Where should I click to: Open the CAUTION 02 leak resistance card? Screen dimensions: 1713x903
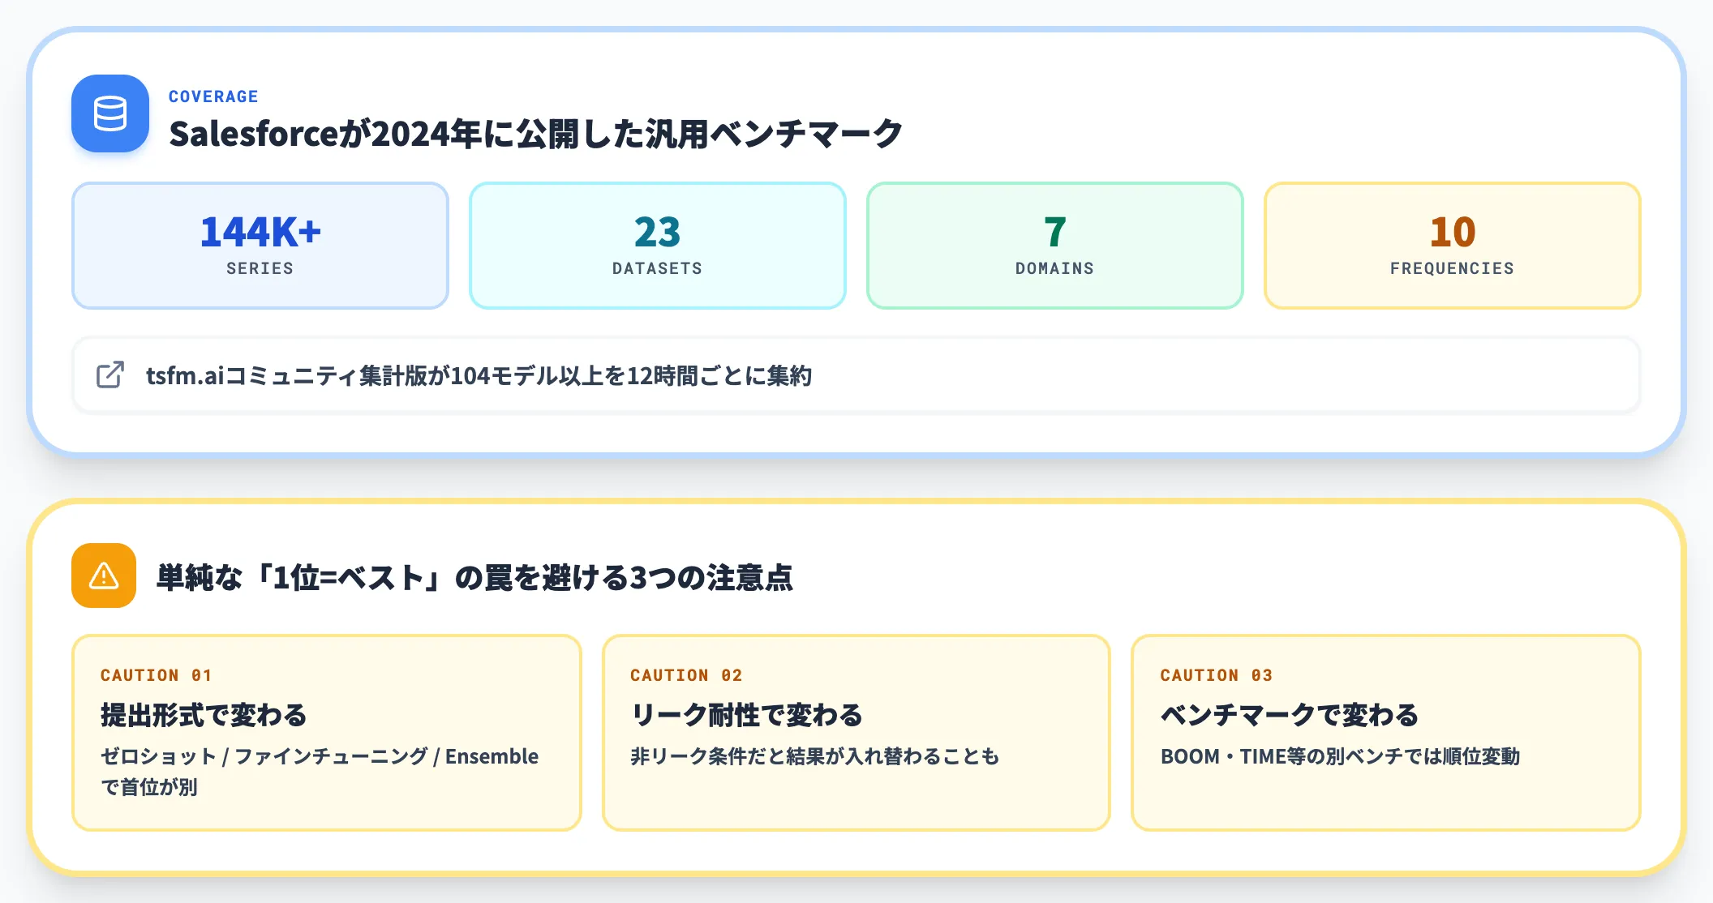(856, 733)
